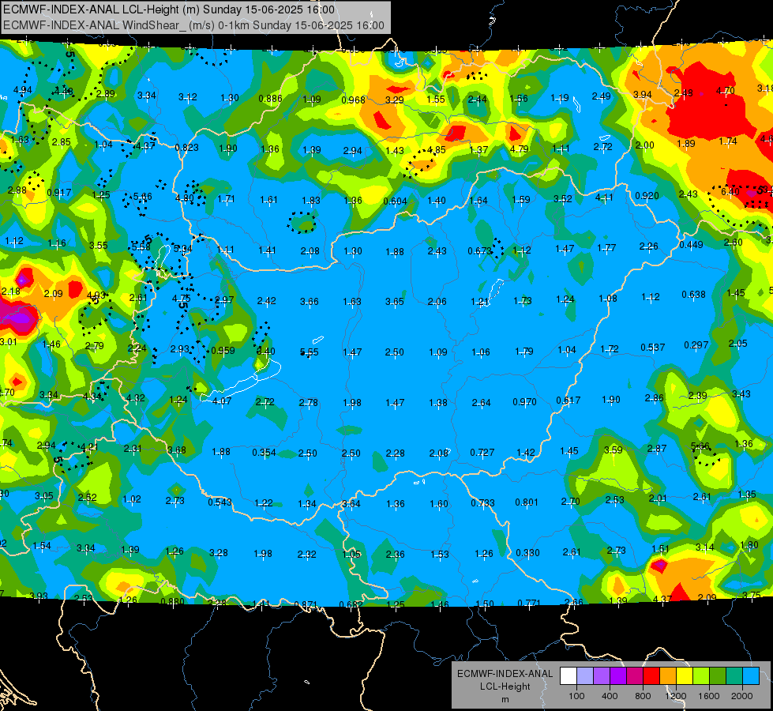Click the legend tick label 1200
The image size is (773, 711).
coord(676,696)
